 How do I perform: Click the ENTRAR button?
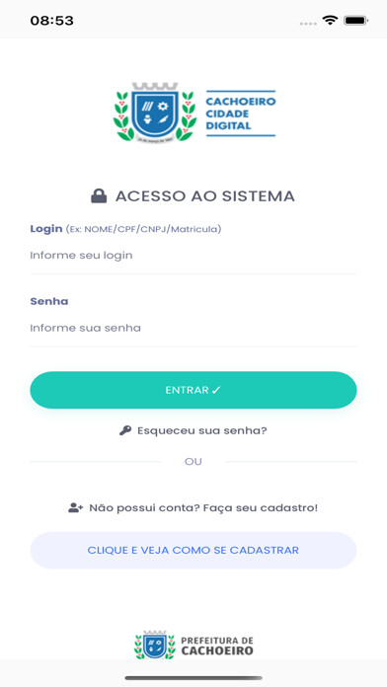coord(193,390)
